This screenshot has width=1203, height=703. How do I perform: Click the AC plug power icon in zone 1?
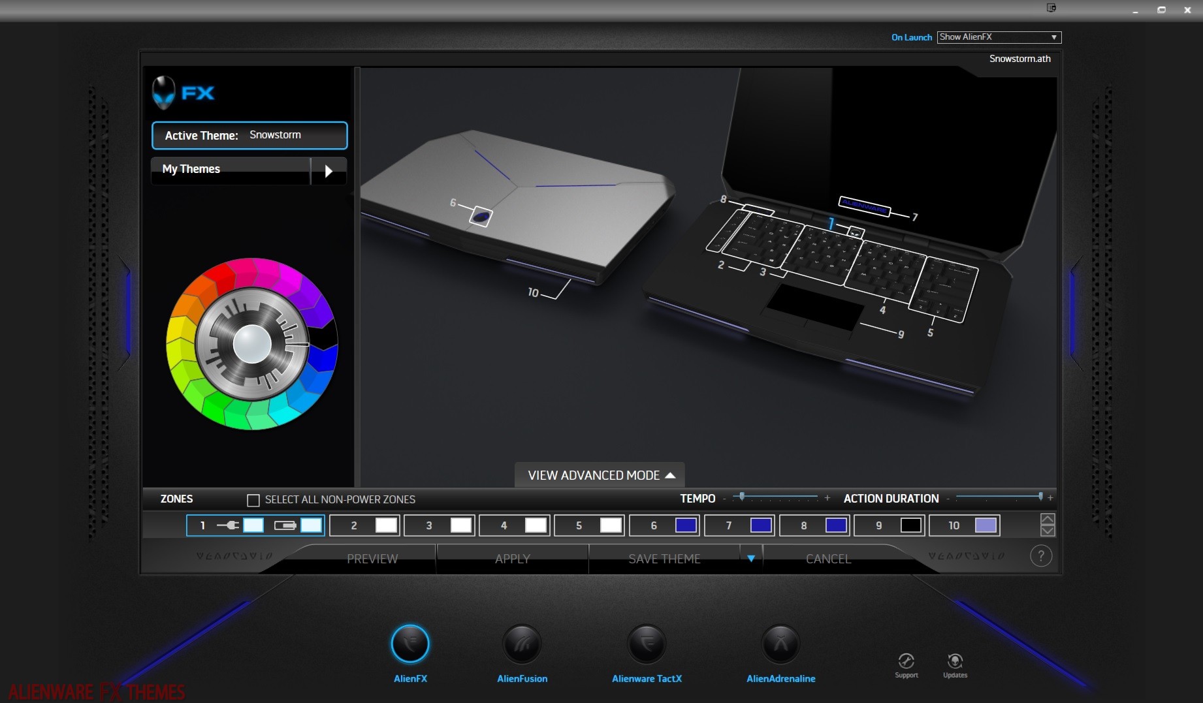click(228, 525)
